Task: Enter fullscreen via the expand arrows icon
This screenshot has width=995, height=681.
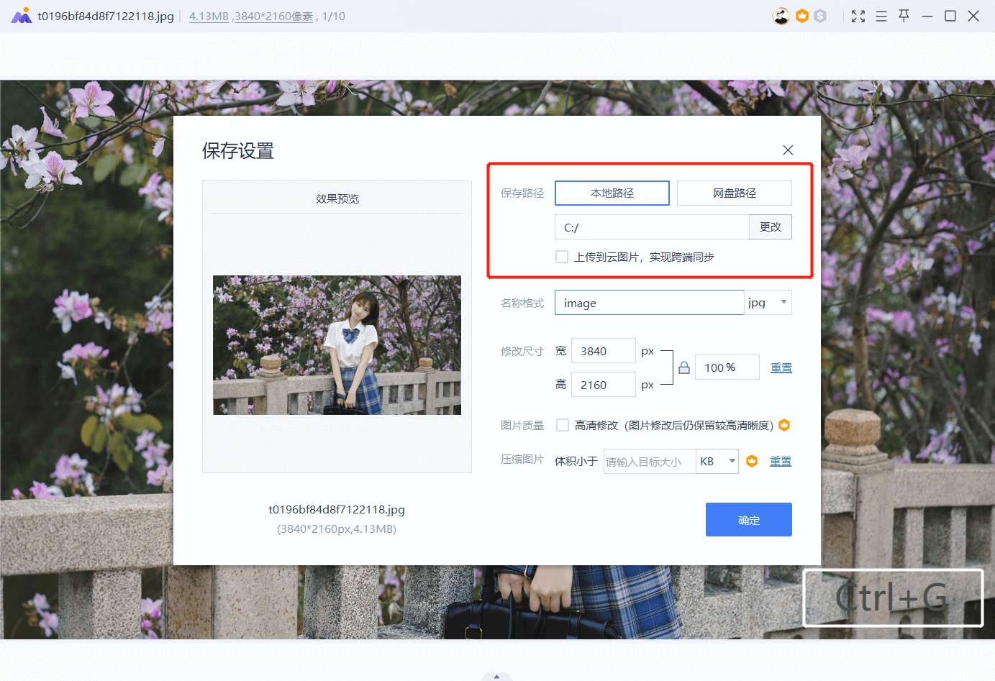Action: (858, 15)
